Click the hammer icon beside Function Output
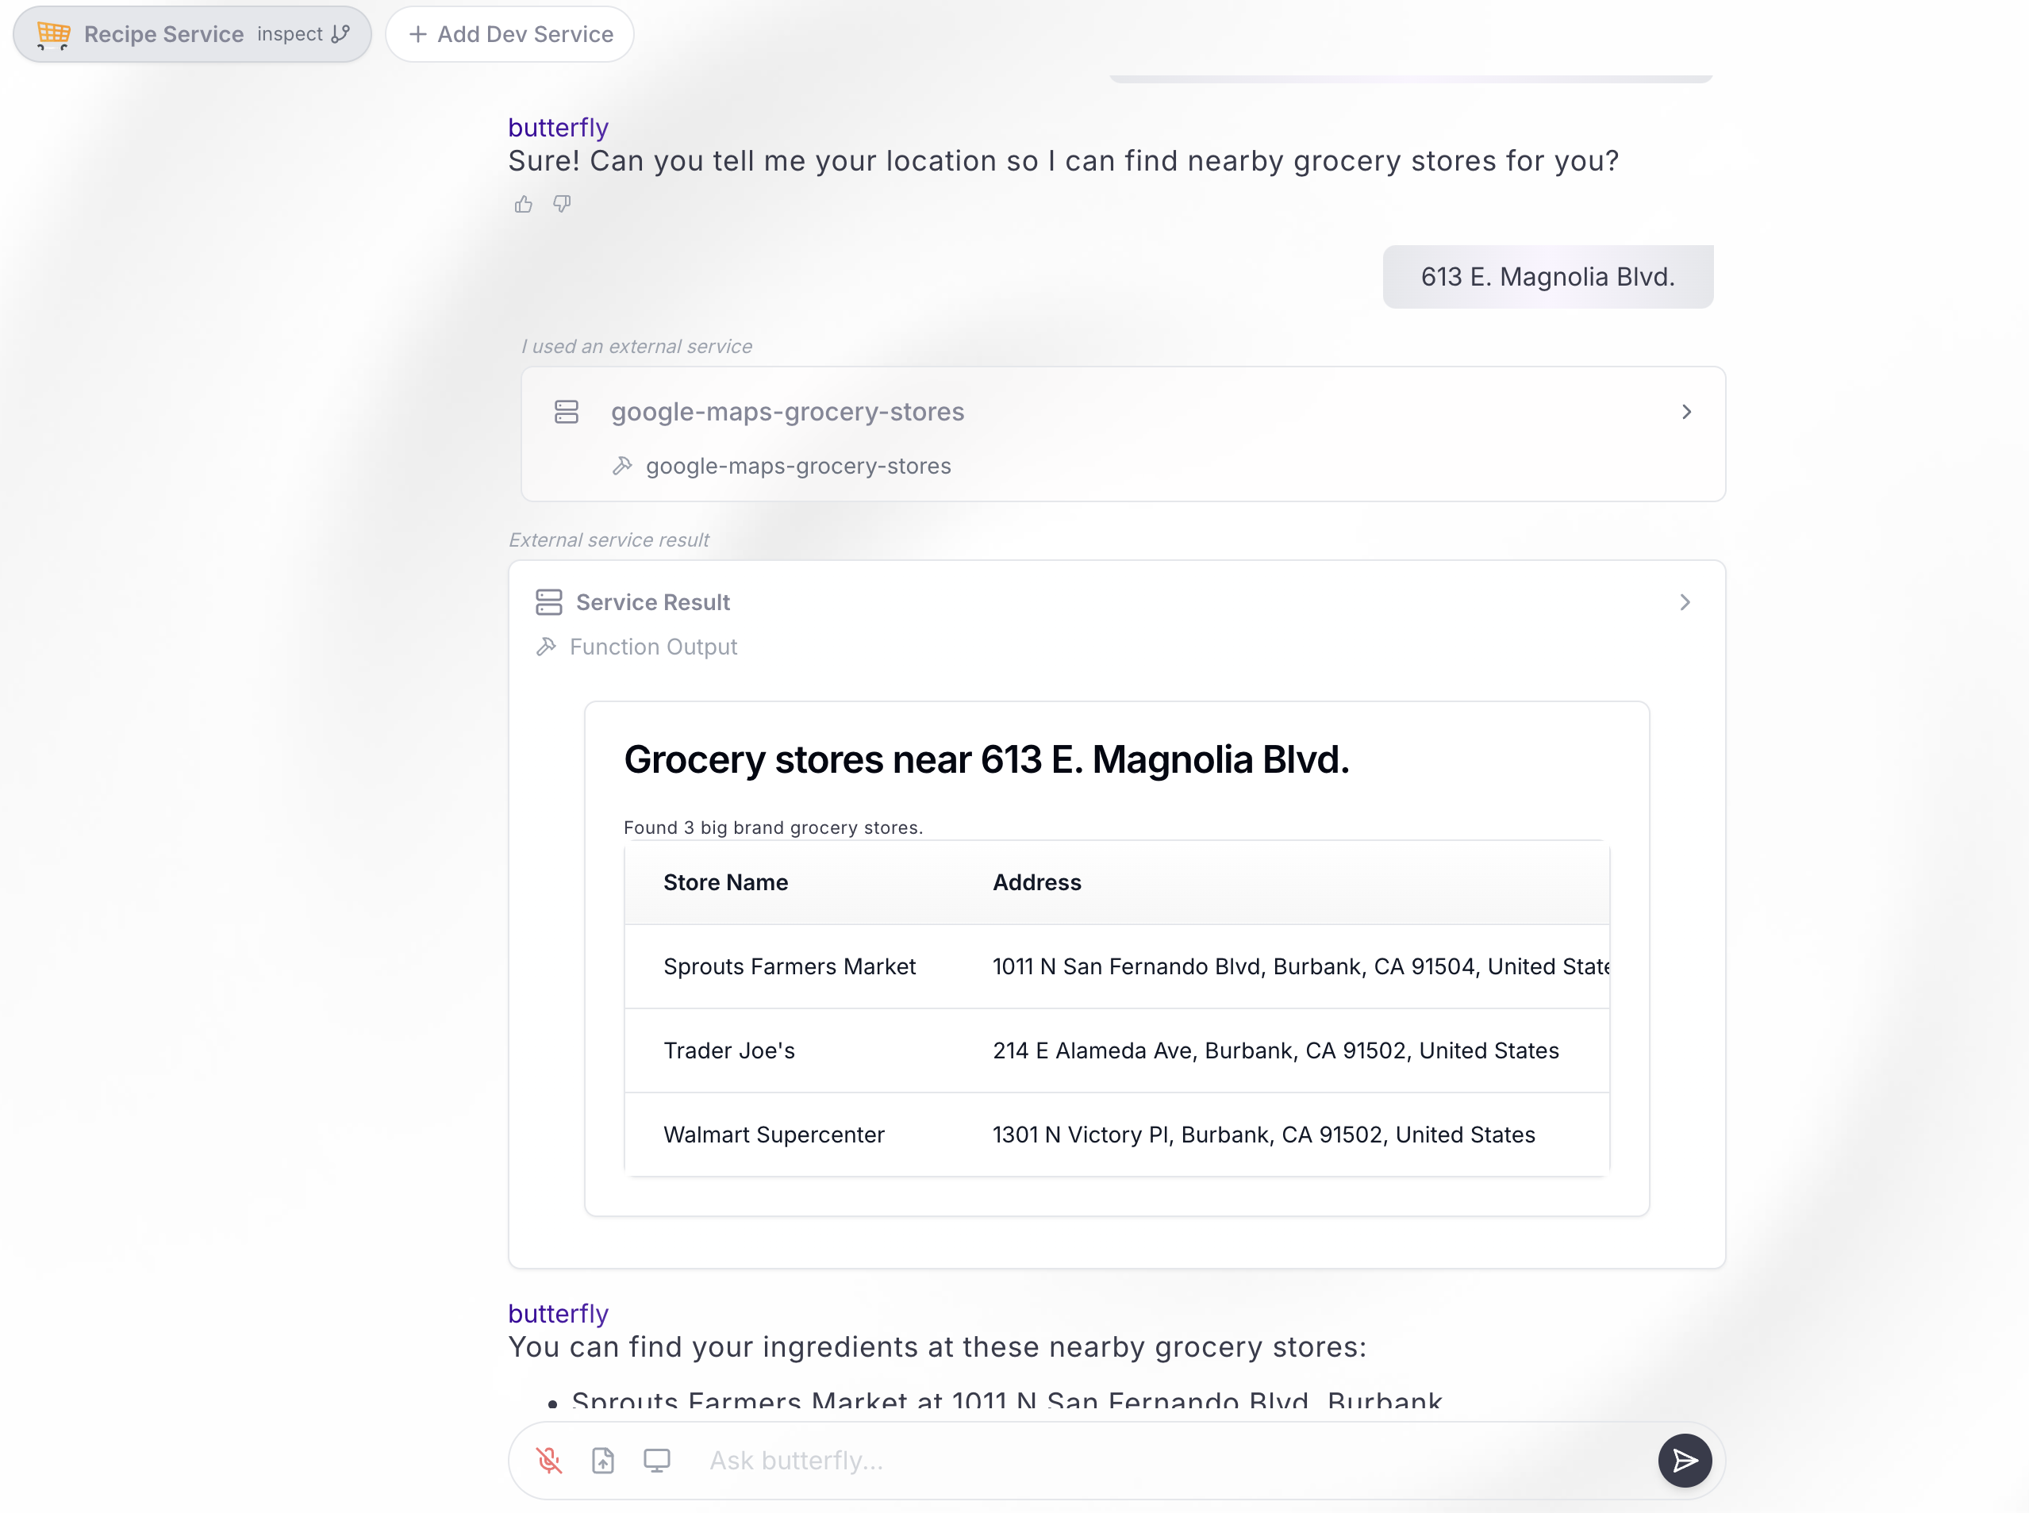This screenshot has width=2029, height=1513. pos(546,647)
